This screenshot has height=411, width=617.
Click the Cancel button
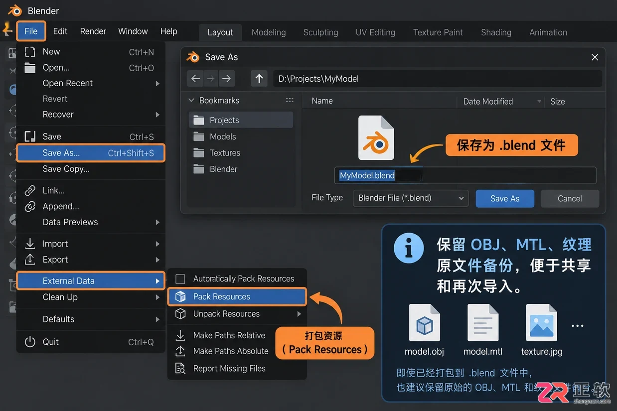pyautogui.click(x=570, y=199)
